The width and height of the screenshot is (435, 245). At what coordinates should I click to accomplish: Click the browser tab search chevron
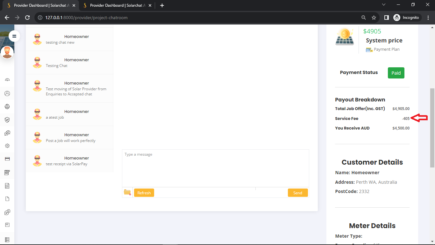(x=383, y=5)
